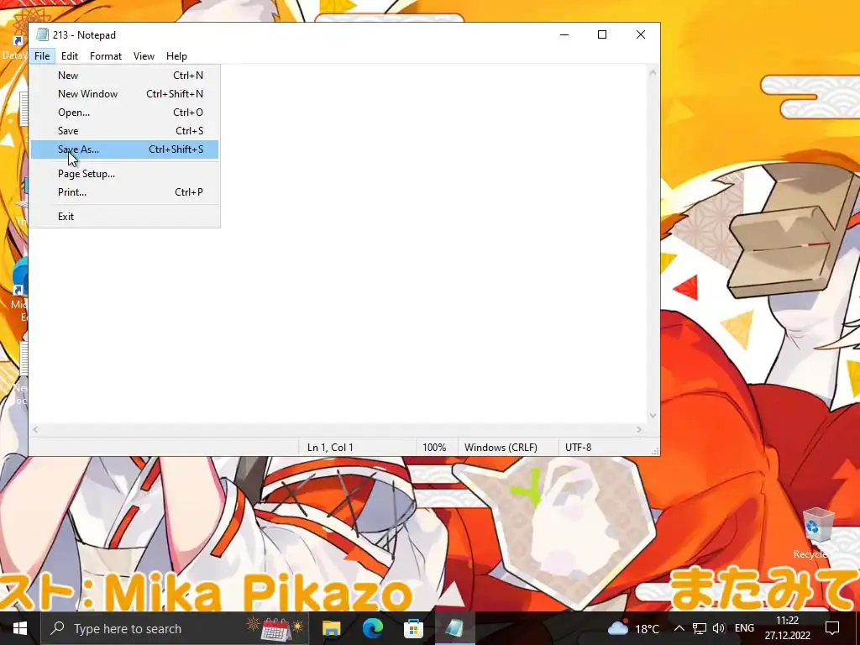Minimize the Notepad window

(564, 34)
